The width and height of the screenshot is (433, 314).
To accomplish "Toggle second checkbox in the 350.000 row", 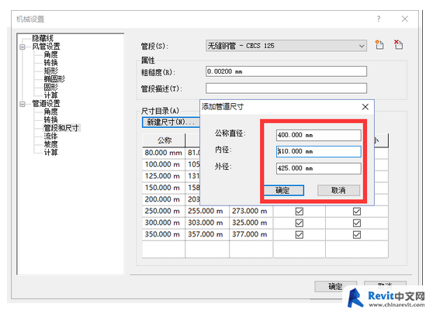I will [x=357, y=235].
